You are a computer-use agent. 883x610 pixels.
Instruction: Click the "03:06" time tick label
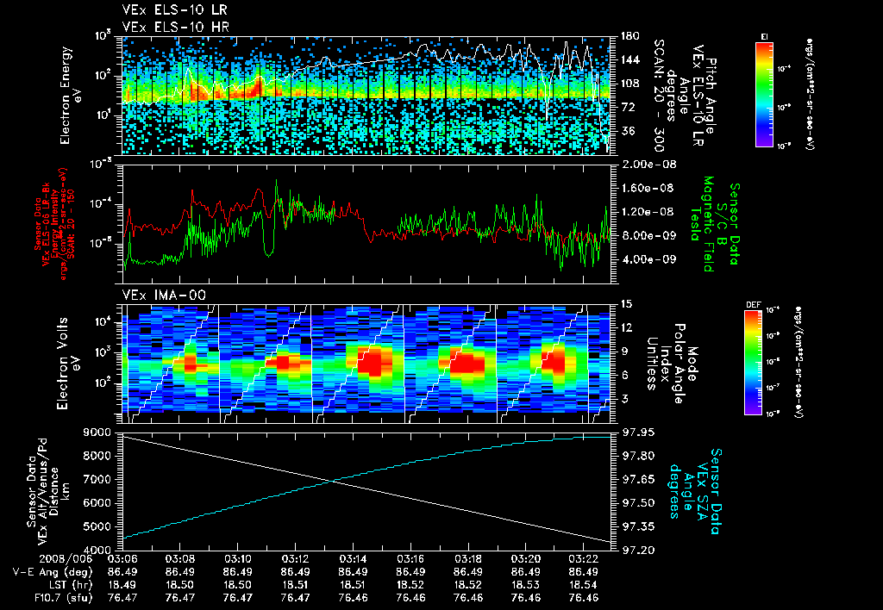click(122, 559)
